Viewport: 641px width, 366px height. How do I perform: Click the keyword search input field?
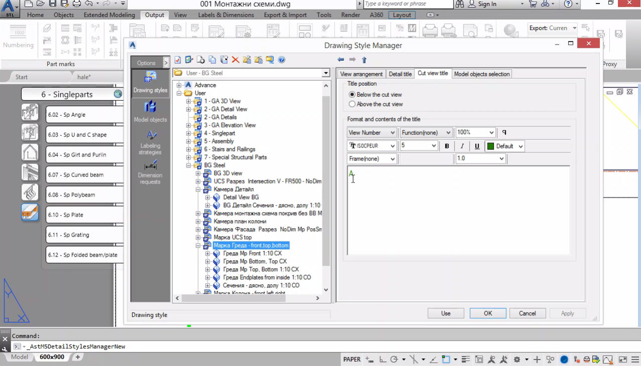pyautogui.click(x=408, y=4)
